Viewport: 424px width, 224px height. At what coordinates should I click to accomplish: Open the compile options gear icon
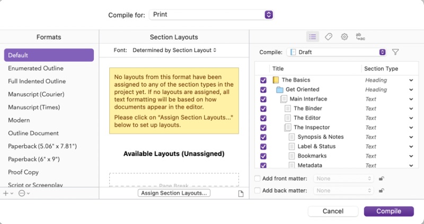pyautogui.click(x=344, y=37)
